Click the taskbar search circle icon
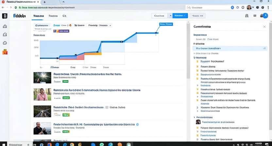Image resolution: width=272 pixels, height=146 pixels. (28, 145)
